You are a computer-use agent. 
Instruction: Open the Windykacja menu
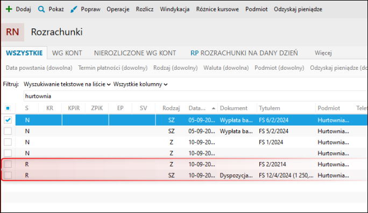tap(175, 9)
